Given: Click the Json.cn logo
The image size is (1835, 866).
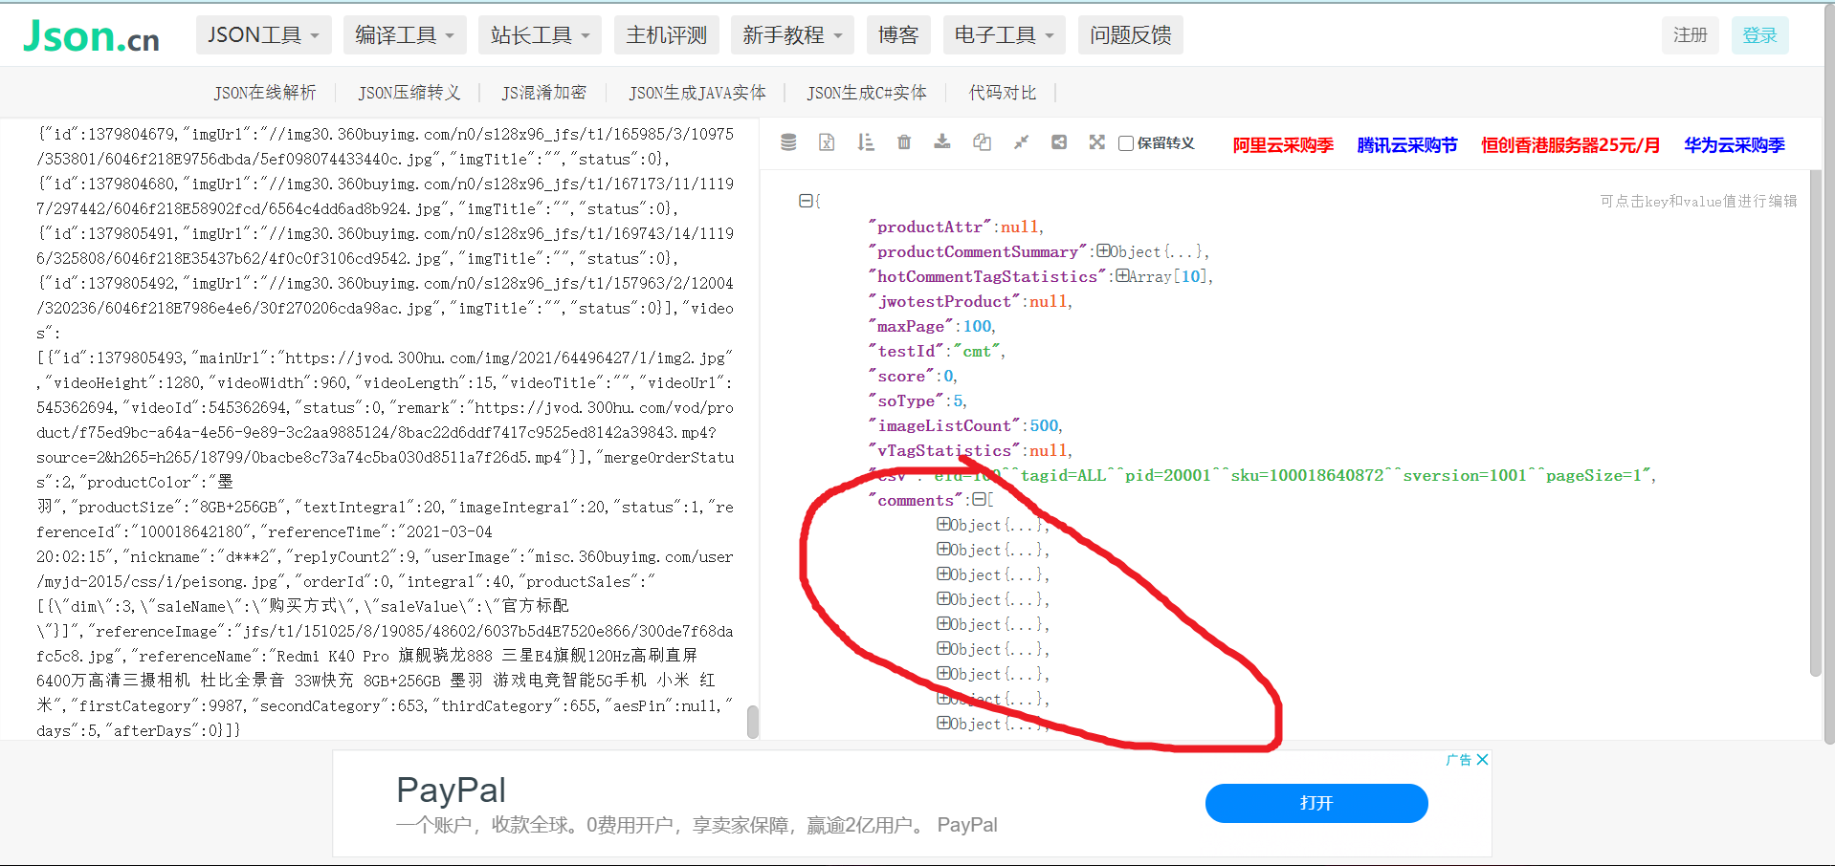Looking at the screenshot, I should 91,36.
